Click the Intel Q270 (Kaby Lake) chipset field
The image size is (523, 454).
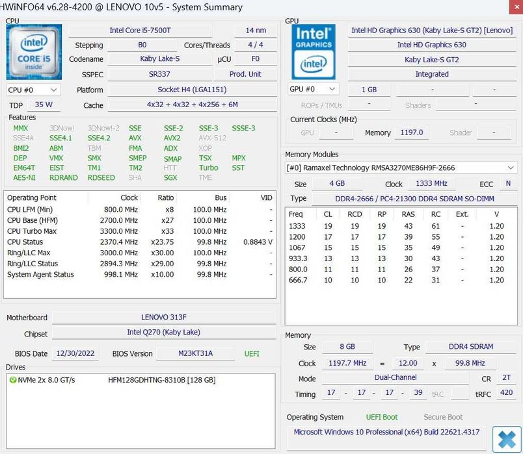[164, 332]
